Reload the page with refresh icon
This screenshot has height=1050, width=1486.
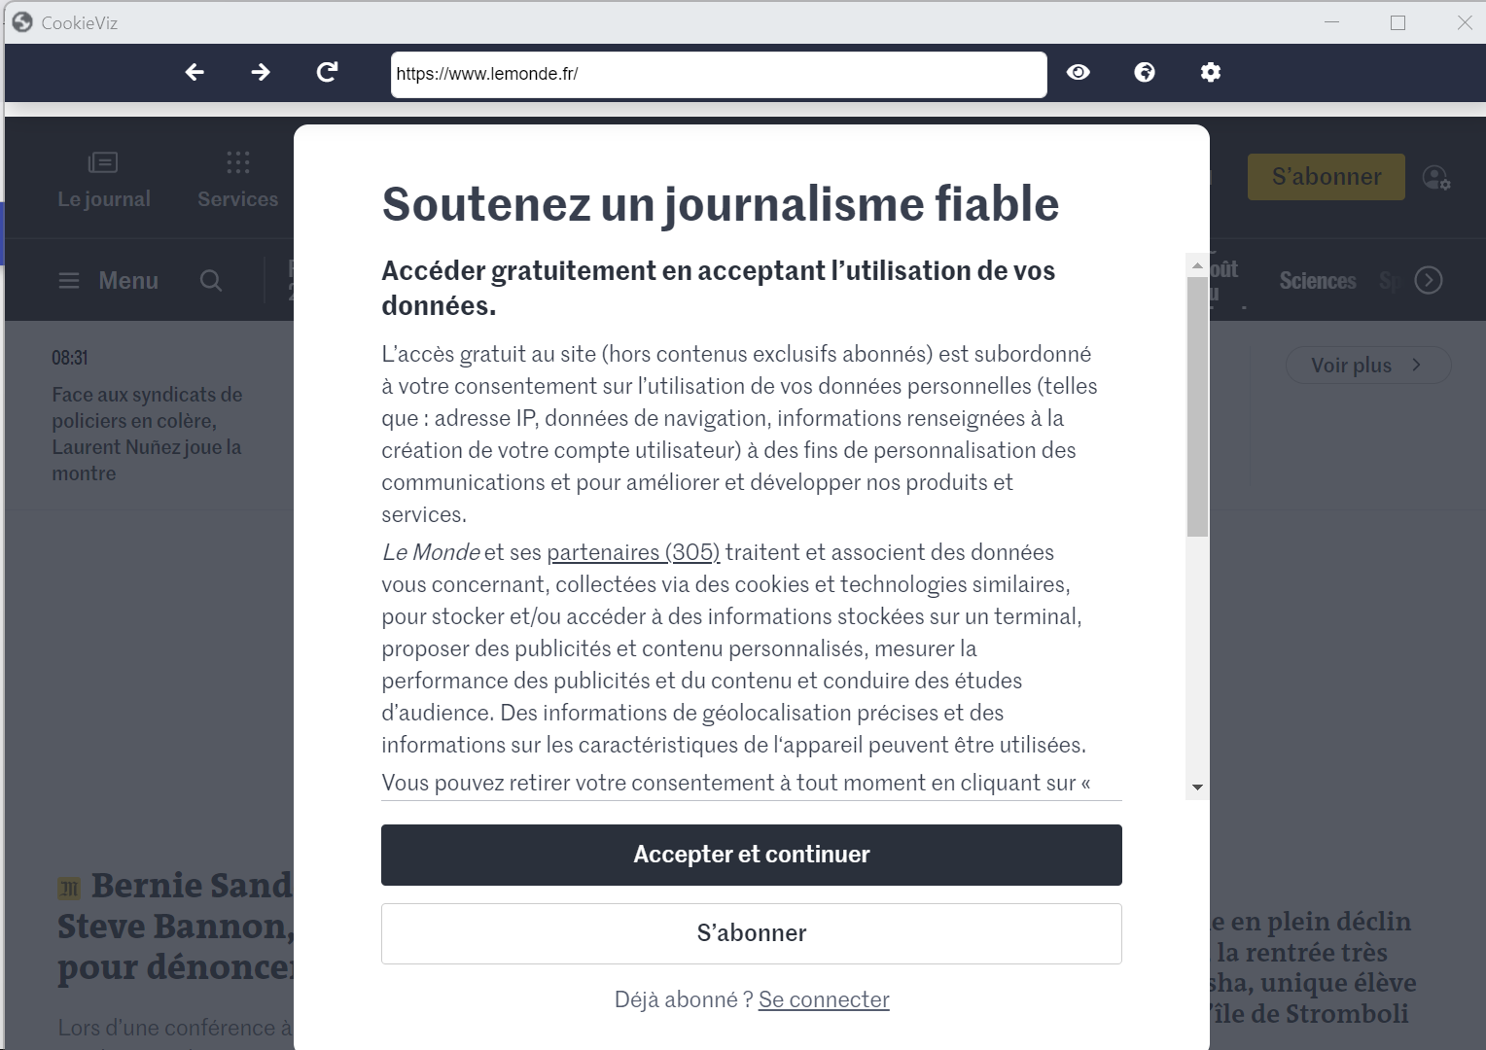point(328,72)
